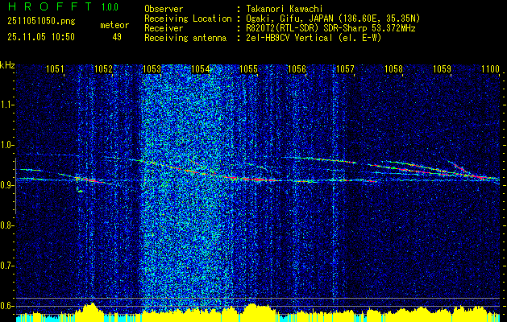Click the 1053 time marker

(152, 68)
